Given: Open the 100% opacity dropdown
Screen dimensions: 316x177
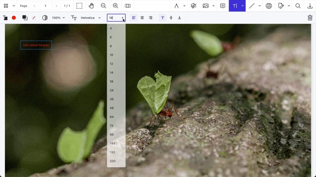Looking at the screenshot, I should [x=58, y=18].
